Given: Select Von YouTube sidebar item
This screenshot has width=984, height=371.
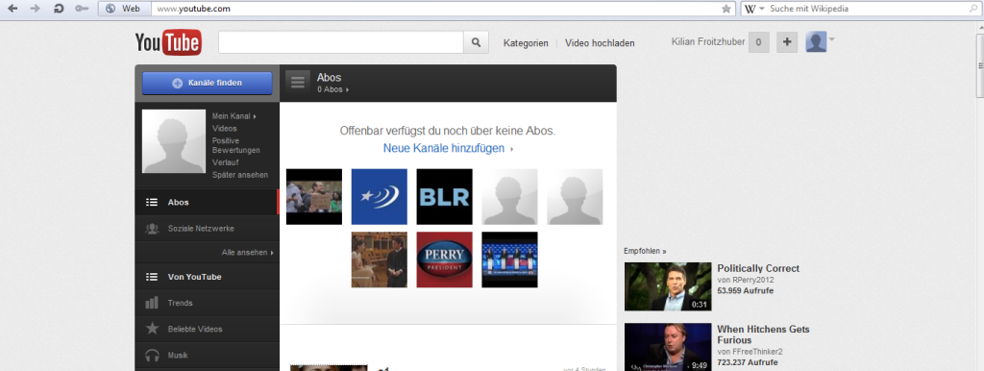Looking at the screenshot, I should coord(208,276).
